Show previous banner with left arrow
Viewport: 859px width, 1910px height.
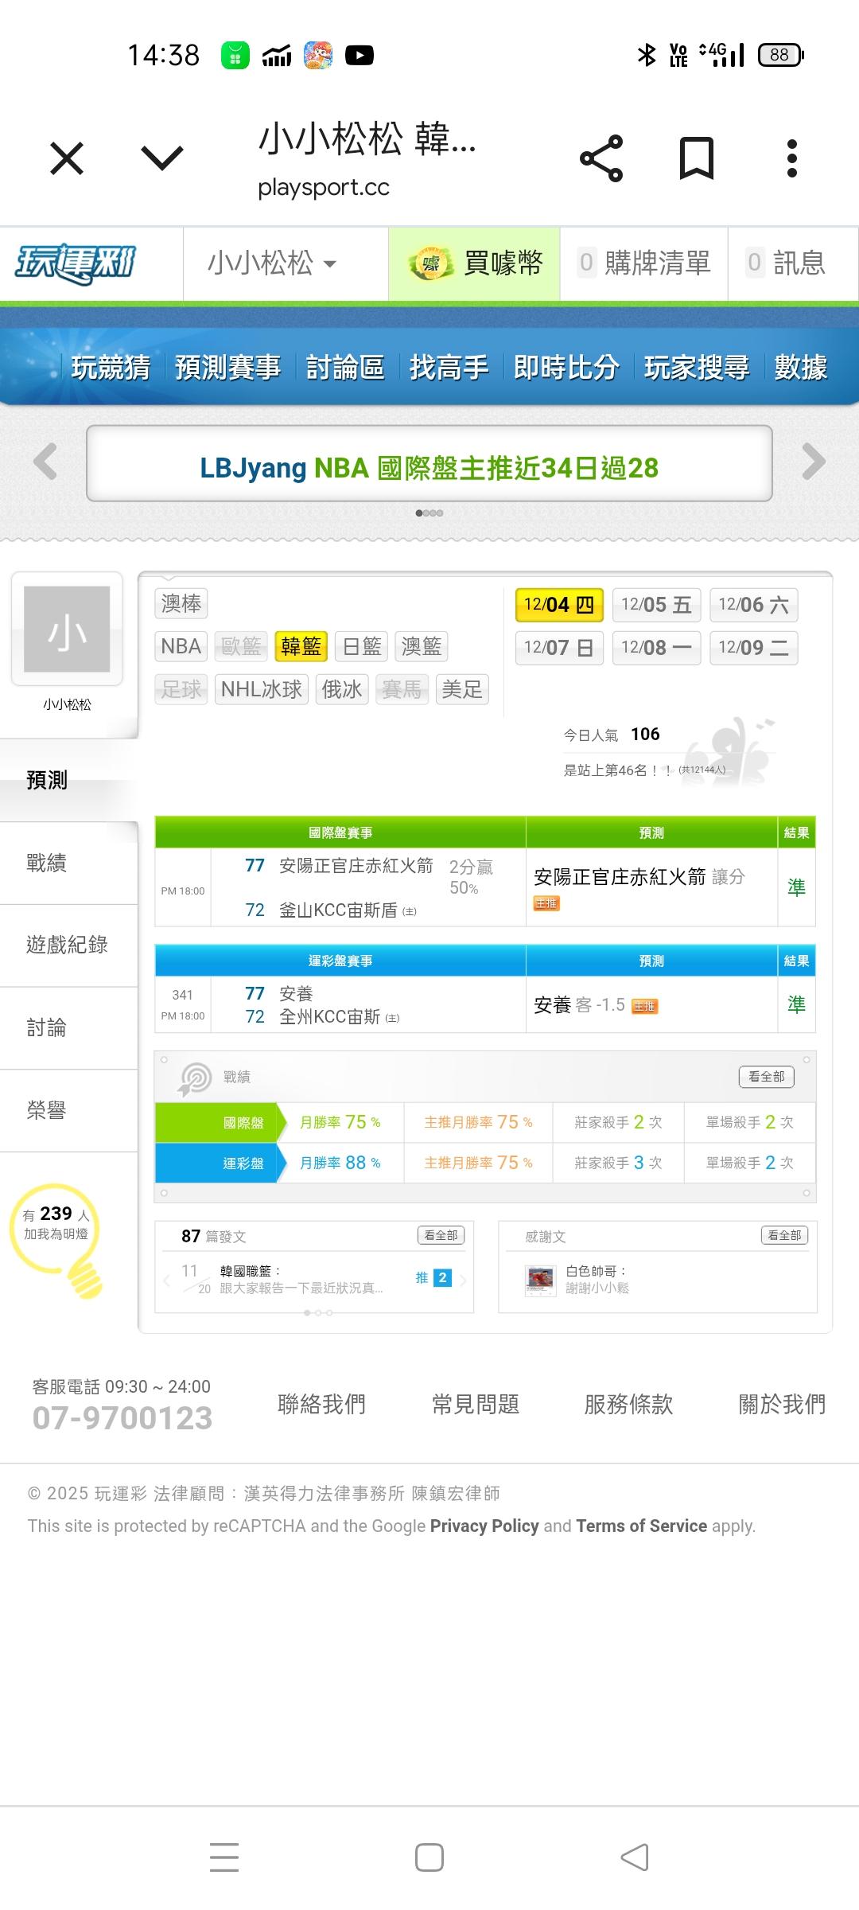pyautogui.click(x=45, y=462)
